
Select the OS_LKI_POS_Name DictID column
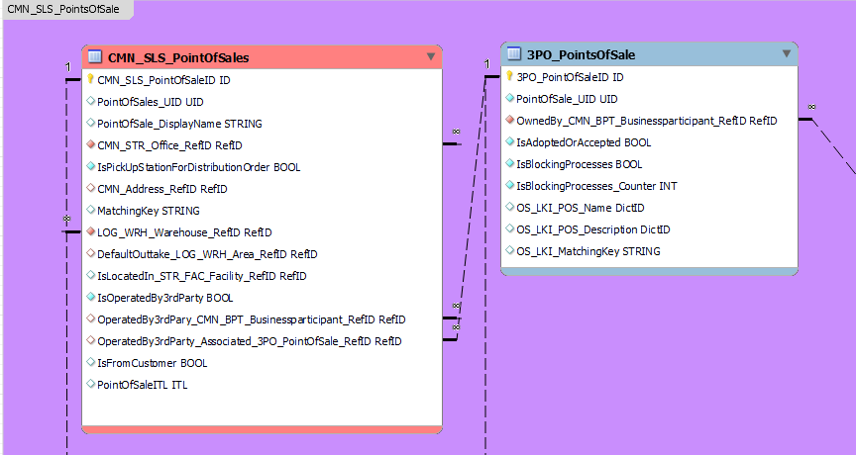(x=581, y=208)
